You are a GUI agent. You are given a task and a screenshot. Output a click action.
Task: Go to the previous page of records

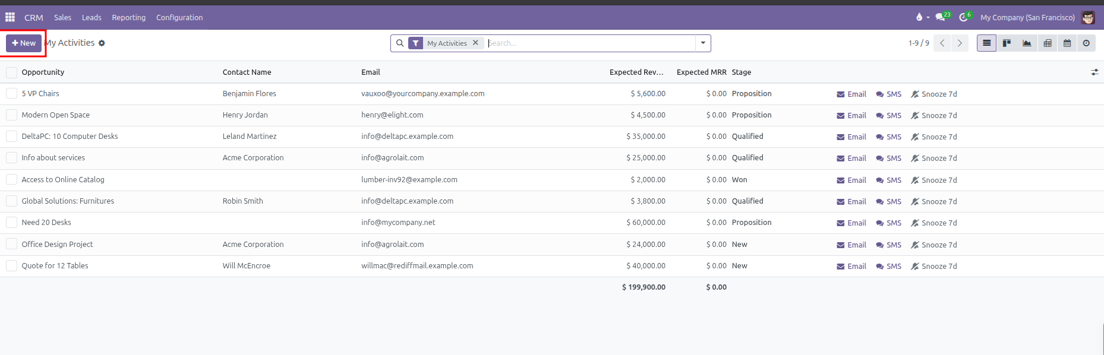pyautogui.click(x=942, y=43)
